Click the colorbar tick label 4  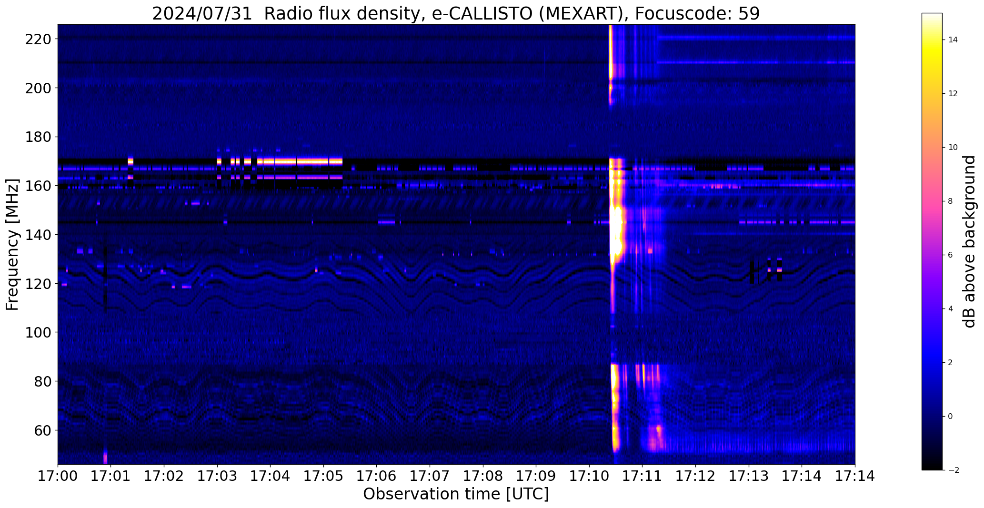(951, 309)
